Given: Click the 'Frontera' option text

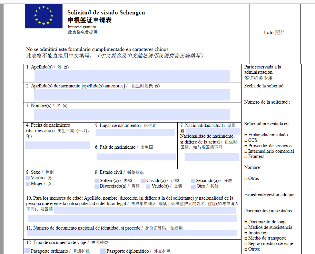Looking at the screenshot, I should [256, 157].
